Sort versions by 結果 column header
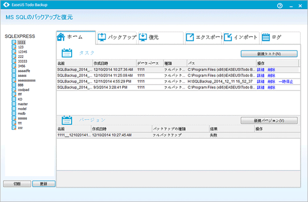This screenshot has height=202, width=308. (232, 129)
